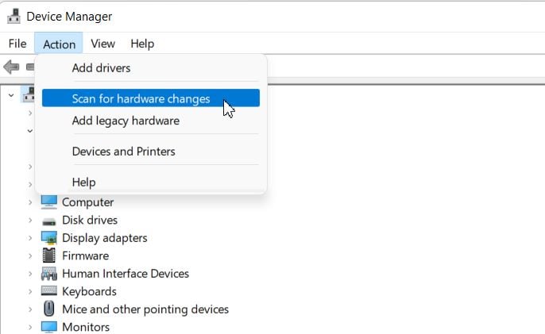Select the Computer category icon
545x334 pixels.
pos(49,202)
